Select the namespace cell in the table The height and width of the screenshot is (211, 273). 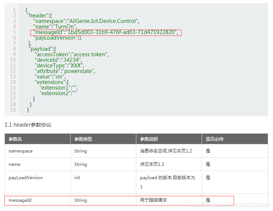tap(38, 151)
